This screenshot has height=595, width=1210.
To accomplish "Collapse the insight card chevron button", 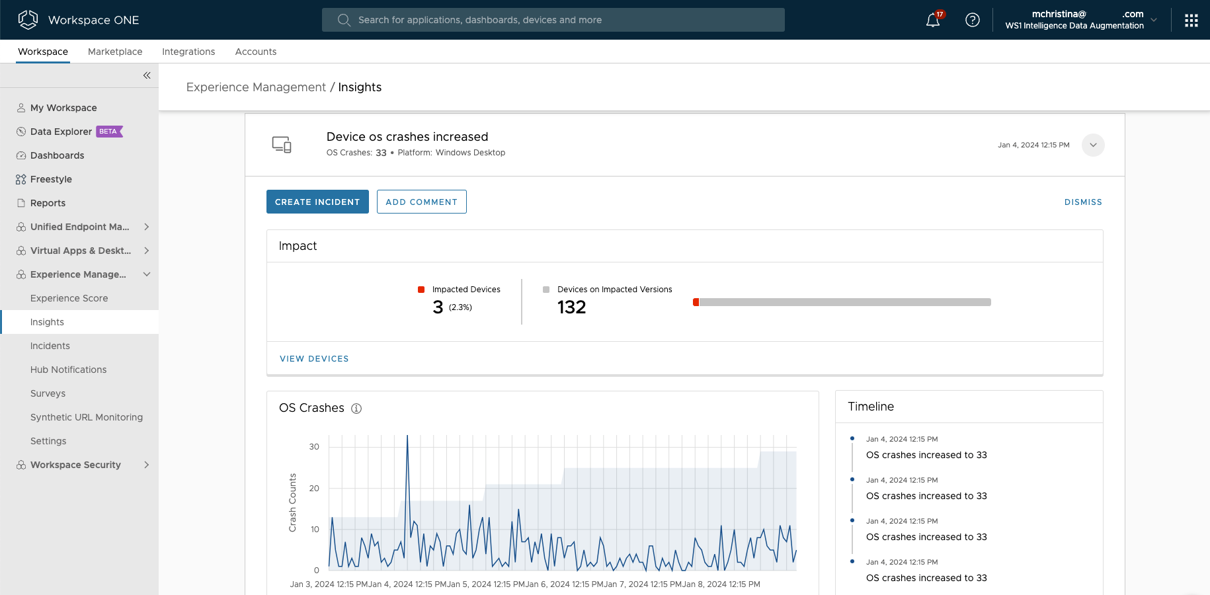I will point(1092,145).
